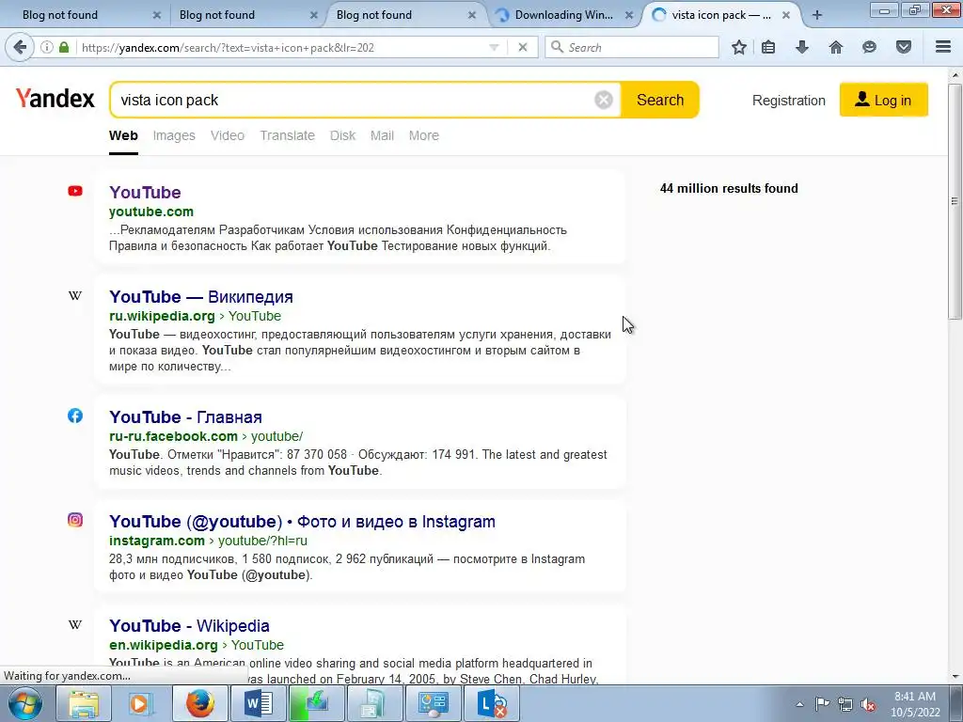Click the Facebook favicon beside YouTube - Главная
The width and height of the screenshot is (963, 722).
click(75, 416)
